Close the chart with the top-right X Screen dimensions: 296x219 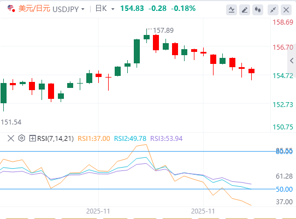[286, 10]
